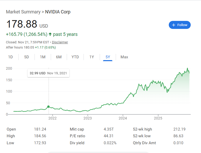Click the 52-wk high value

[x=179, y=129]
